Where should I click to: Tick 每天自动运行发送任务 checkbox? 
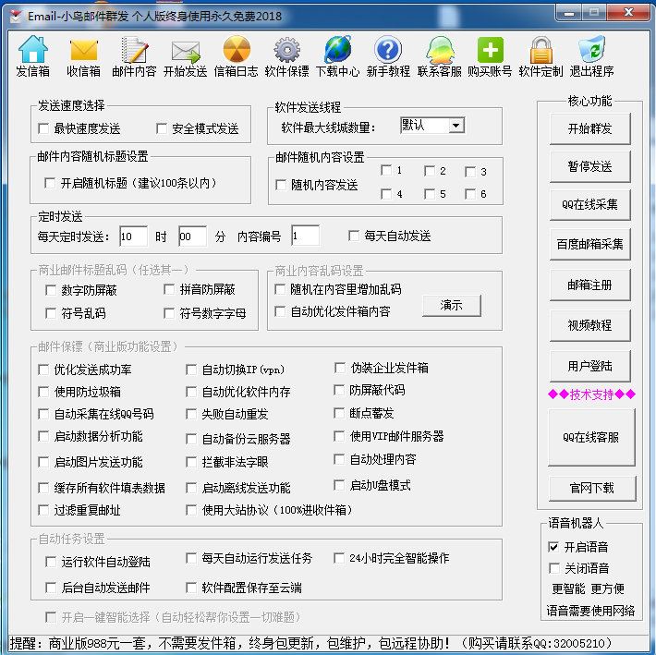[191, 558]
